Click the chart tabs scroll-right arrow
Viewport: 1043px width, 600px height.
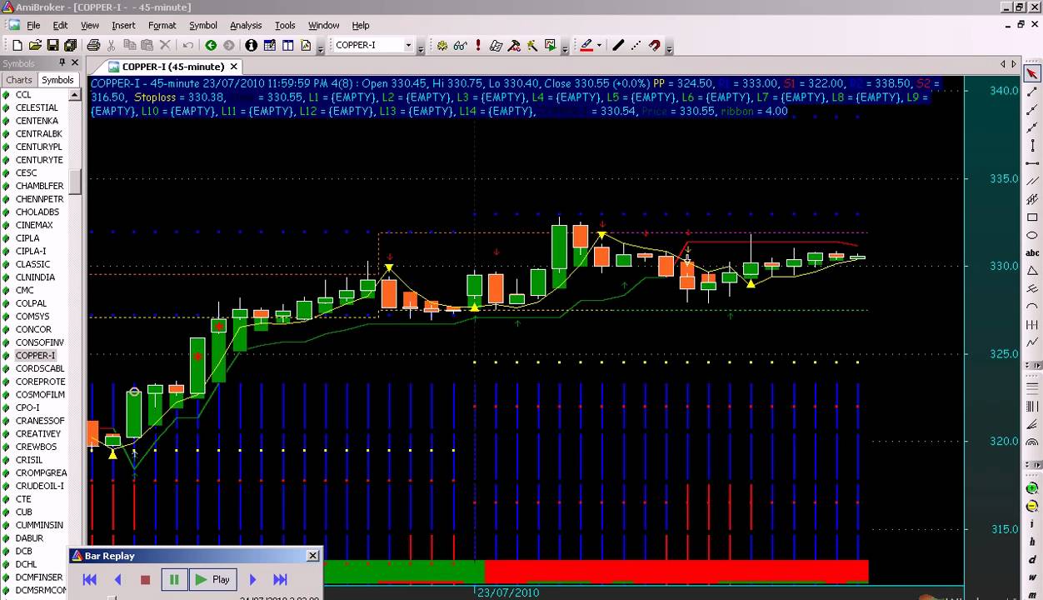click(x=1014, y=64)
